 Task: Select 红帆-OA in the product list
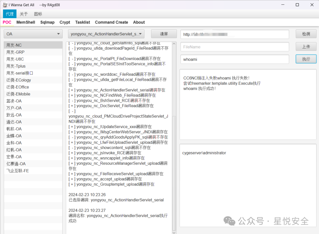(33, 150)
